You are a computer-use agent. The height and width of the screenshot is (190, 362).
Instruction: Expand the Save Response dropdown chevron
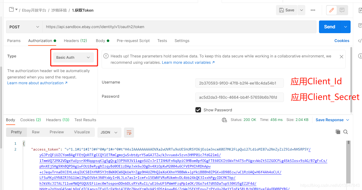(x=347, y=120)
